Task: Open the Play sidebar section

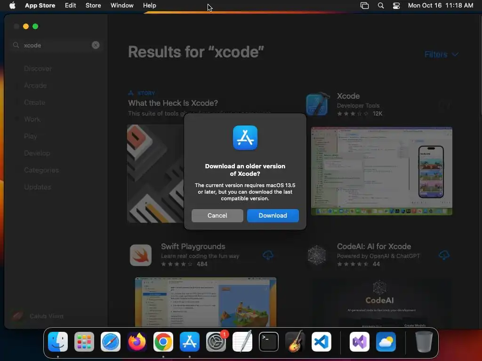Action: (31, 136)
